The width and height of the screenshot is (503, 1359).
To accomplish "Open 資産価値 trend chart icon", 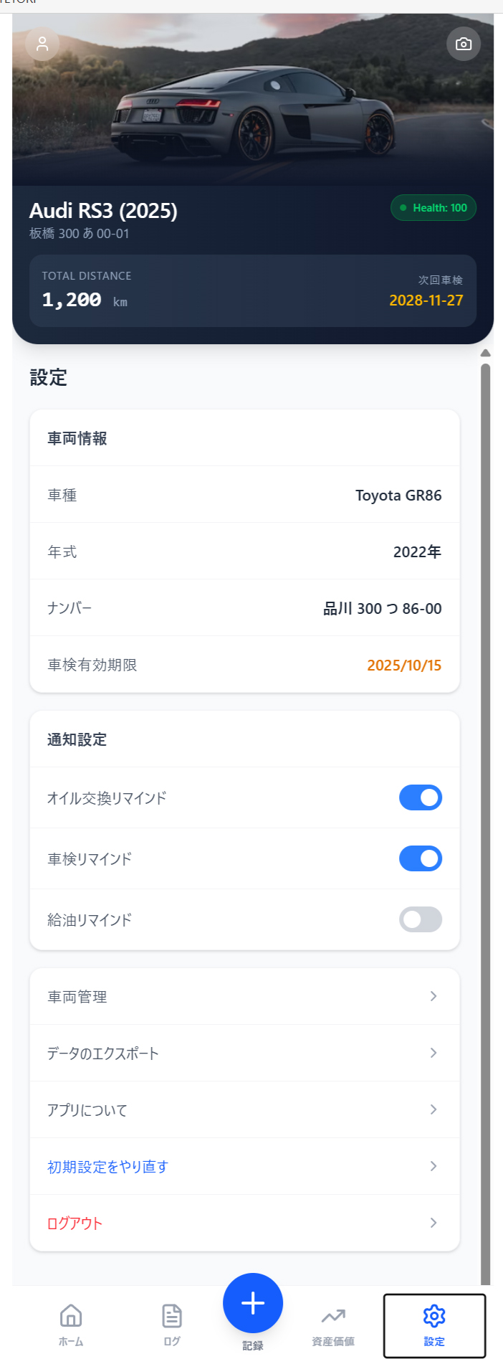I will click(x=333, y=1316).
